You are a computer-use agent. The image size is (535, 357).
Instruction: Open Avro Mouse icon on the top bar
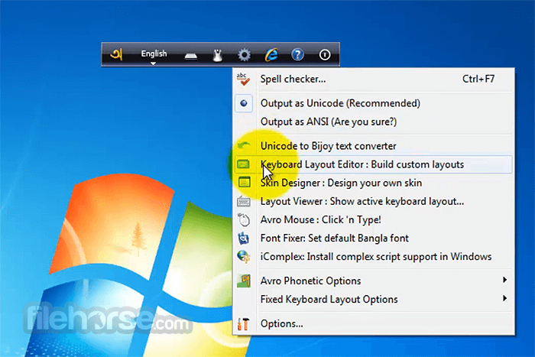point(217,55)
